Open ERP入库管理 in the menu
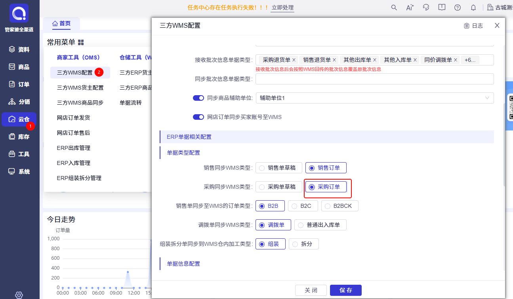513x299 pixels. point(74,163)
